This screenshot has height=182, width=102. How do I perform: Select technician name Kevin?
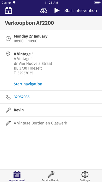(19, 110)
